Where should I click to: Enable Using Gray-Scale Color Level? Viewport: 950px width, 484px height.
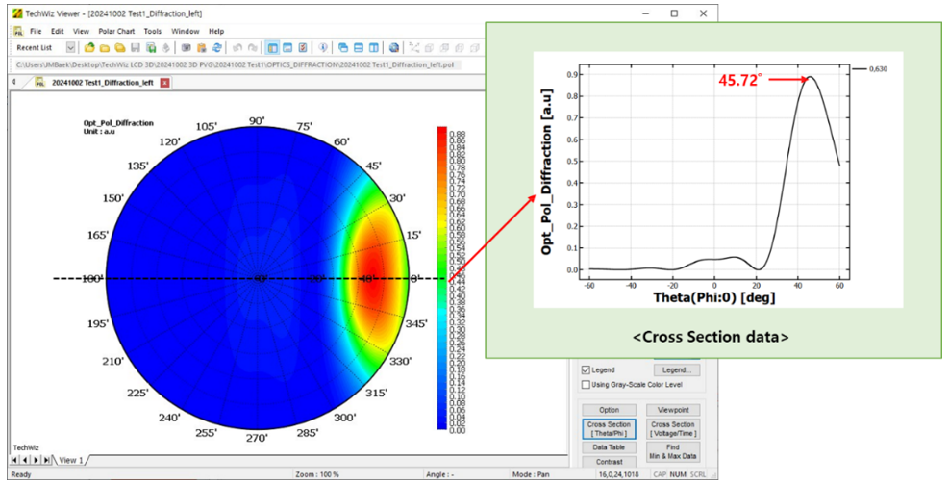[x=587, y=385]
